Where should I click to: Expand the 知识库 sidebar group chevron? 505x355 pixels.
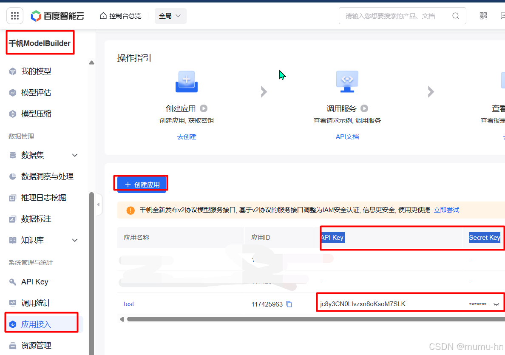tap(75, 240)
